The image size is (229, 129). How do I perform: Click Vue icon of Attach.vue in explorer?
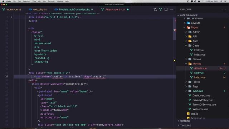(x=191, y=68)
